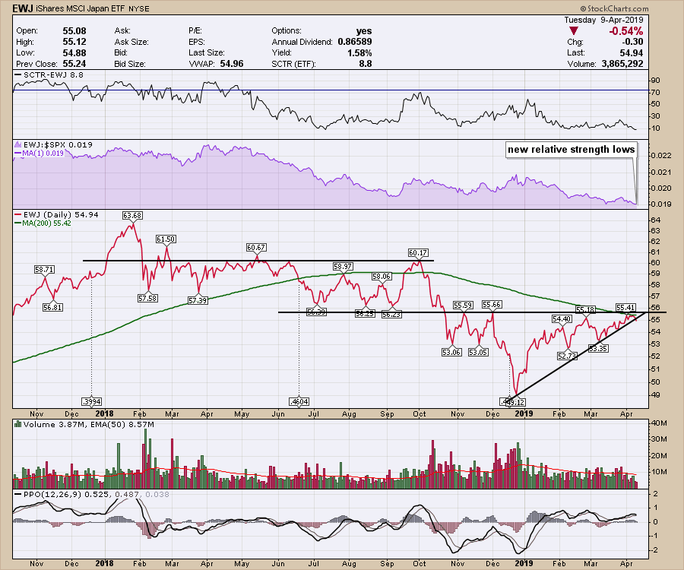Click the 57.39 trough price label
This screenshot has width=684, height=570.
(198, 300)
